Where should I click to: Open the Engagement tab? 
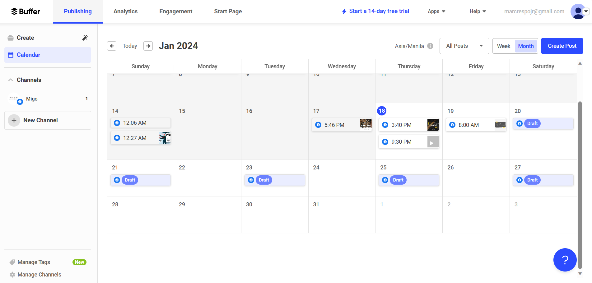point(176,11)
